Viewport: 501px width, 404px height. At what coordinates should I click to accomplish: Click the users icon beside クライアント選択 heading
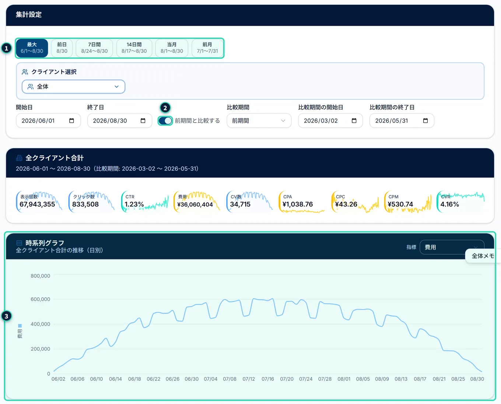(25, 72)
